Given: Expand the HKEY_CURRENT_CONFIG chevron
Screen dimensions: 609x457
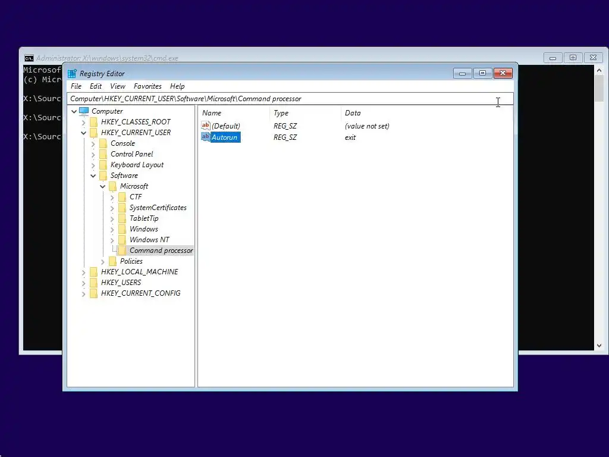Looking at the screenshot, I should click(83, 294).
